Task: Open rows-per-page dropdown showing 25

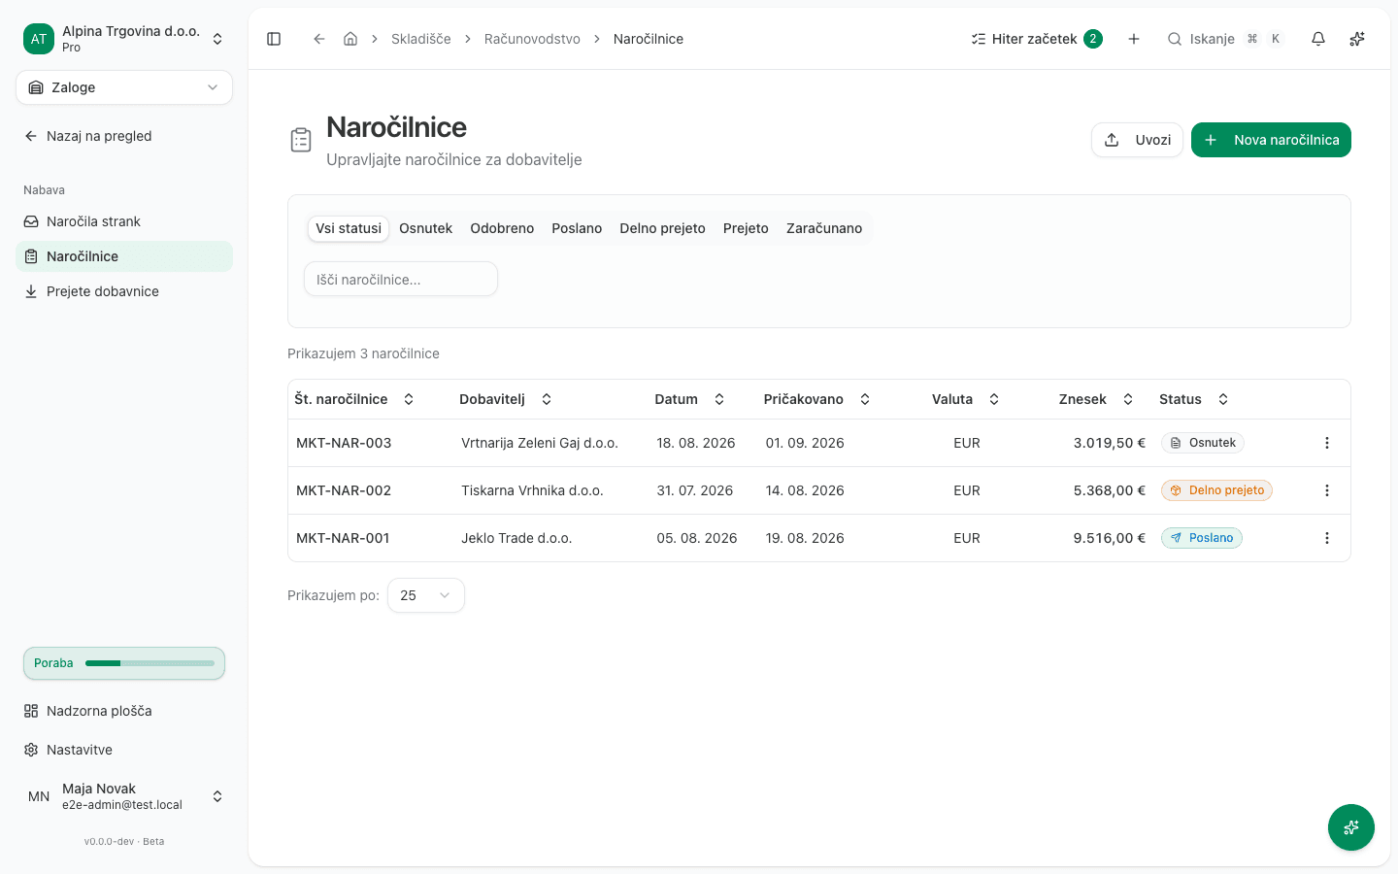Action: click(x=426, y=595)
